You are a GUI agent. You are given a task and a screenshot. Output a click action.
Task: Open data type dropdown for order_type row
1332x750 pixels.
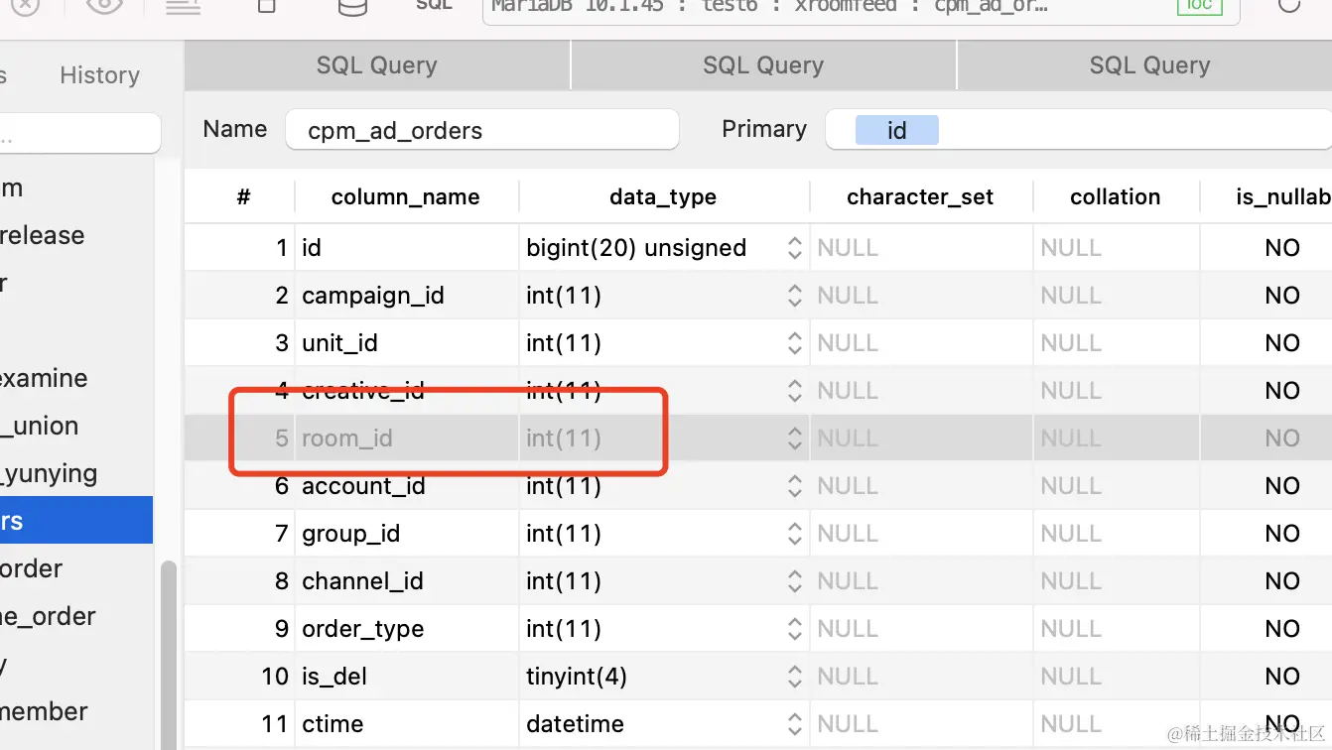point(794,629)
